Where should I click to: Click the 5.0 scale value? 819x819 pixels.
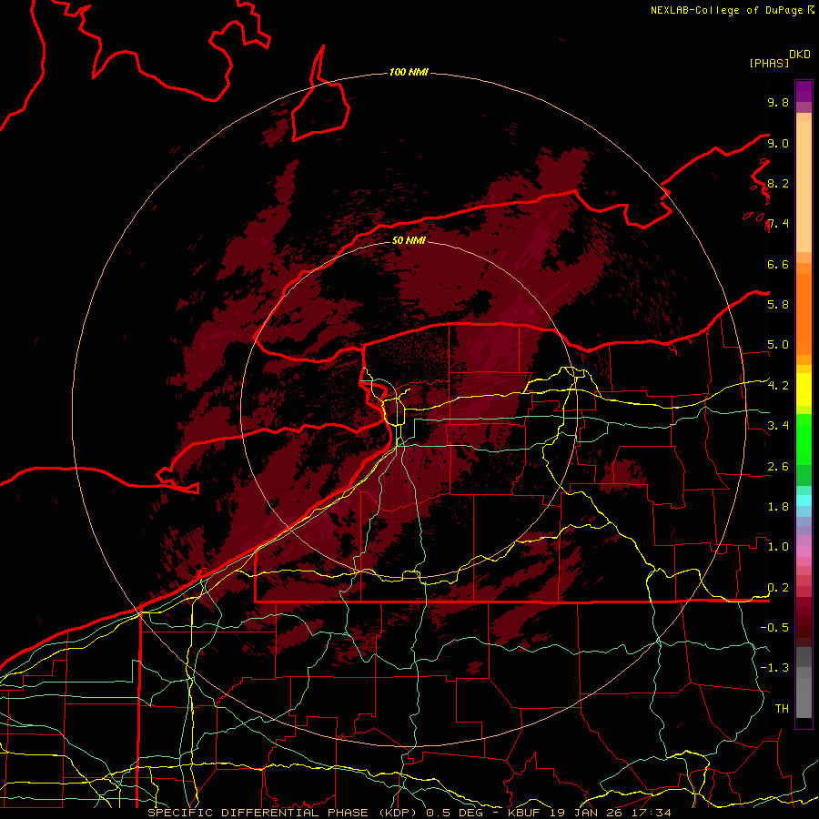click(x=778, y=345)
